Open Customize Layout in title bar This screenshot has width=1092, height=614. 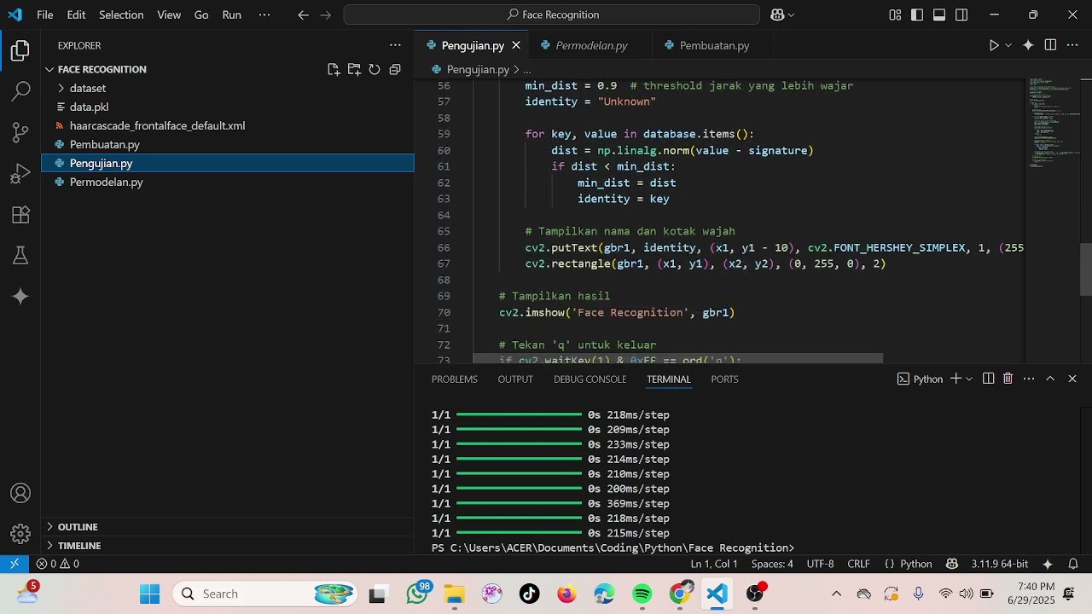click(895, 14)
